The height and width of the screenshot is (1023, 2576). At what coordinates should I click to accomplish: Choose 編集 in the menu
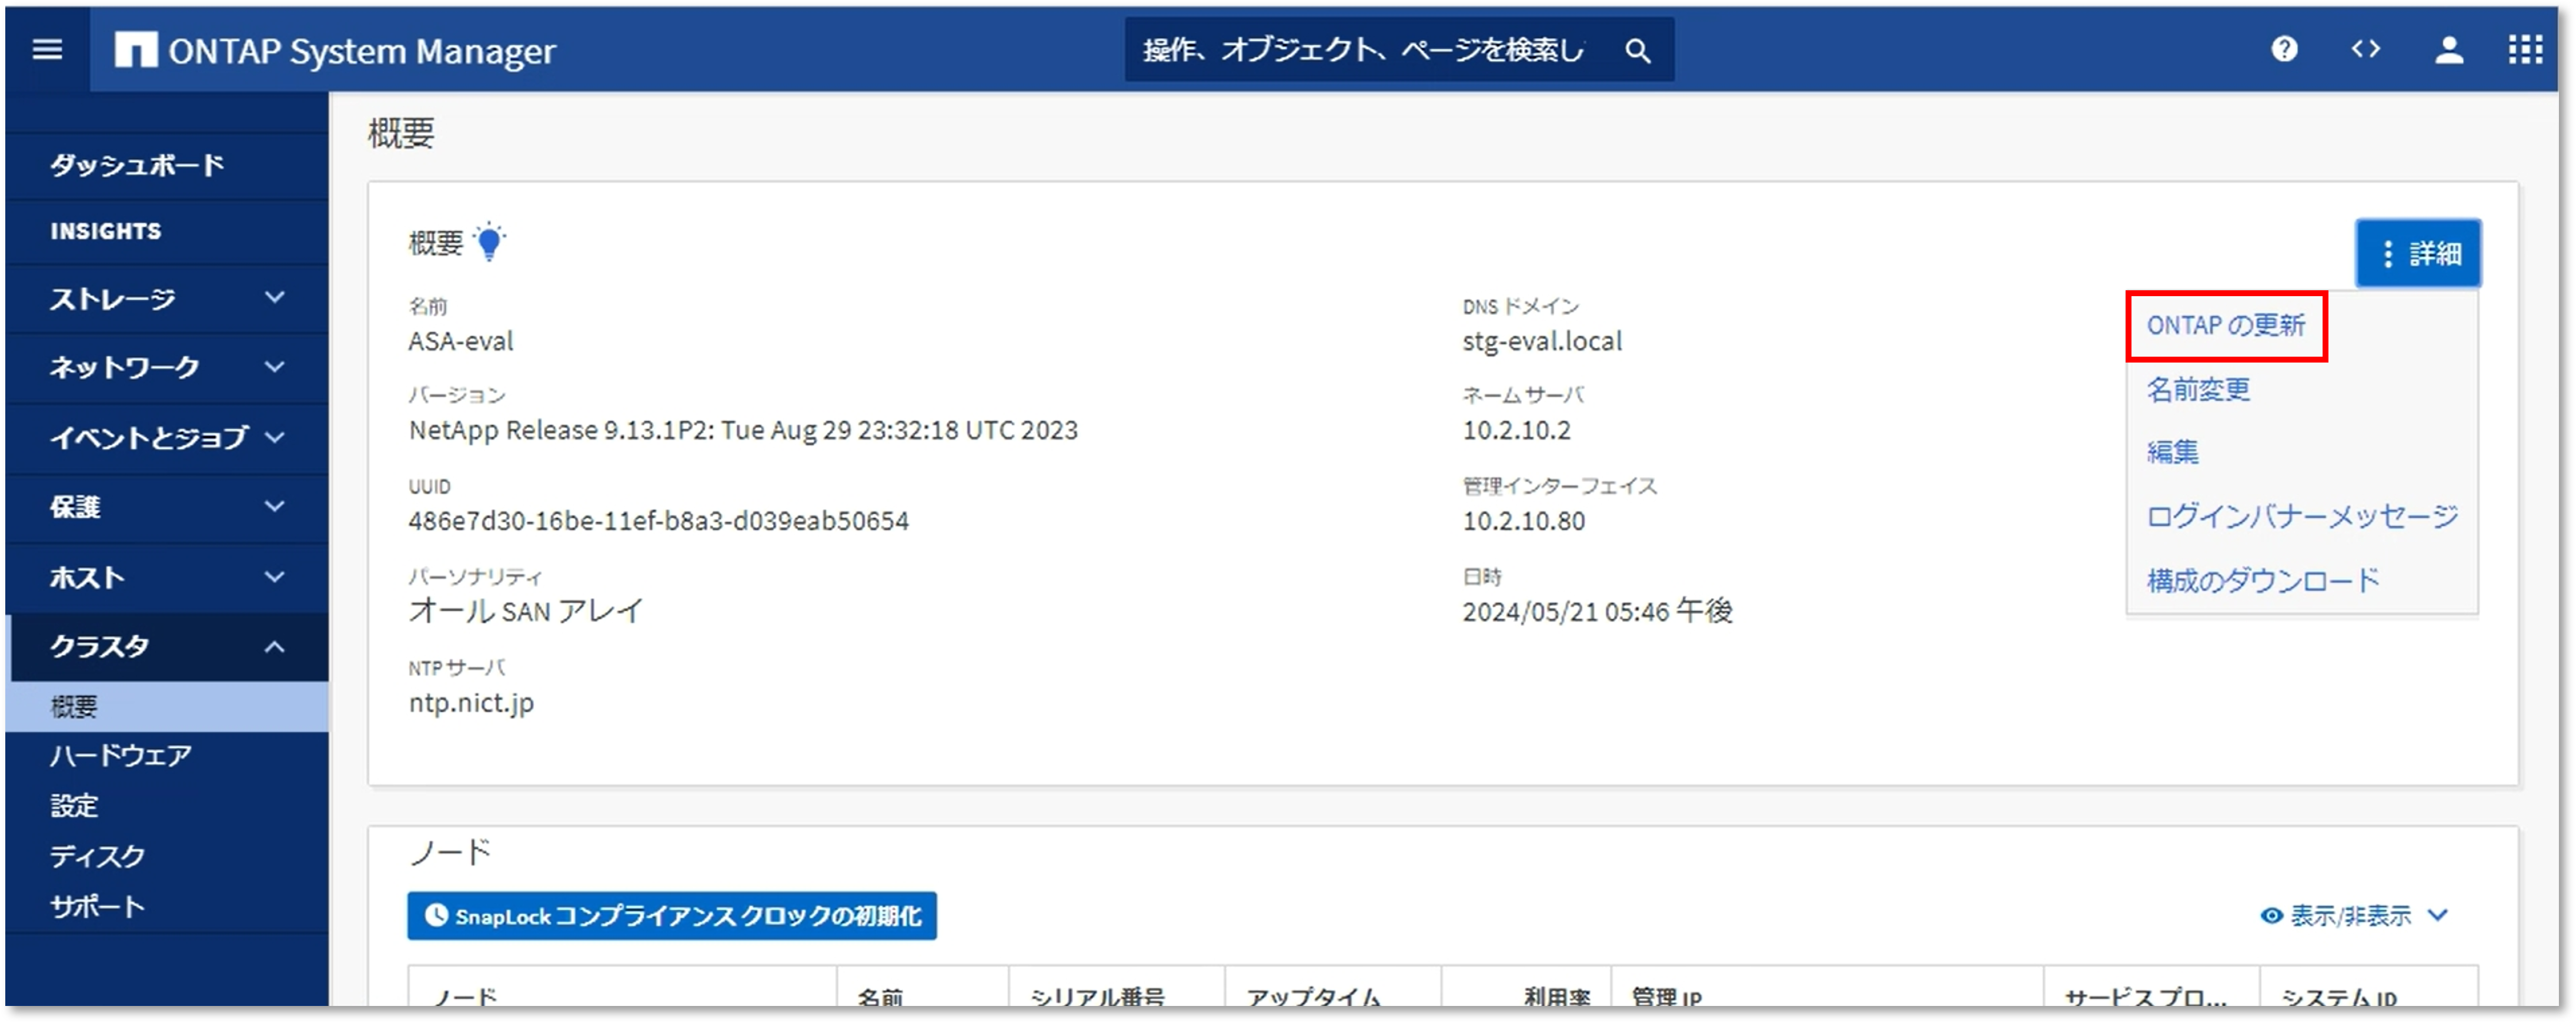click(x=2172, y=451)
